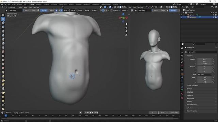Screen dimensions: 218x122
Task: Select the Clay brush tool
Action: click(3, 23)
